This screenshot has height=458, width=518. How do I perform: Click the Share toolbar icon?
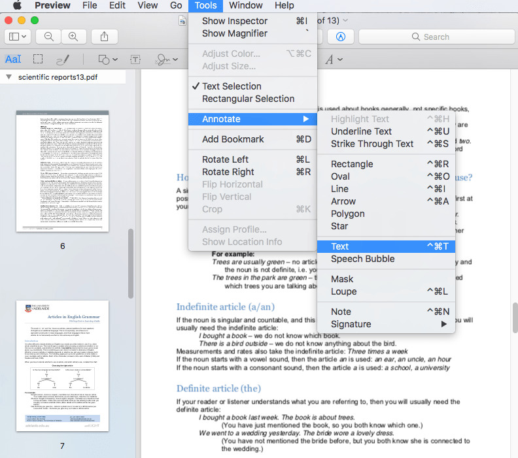tap(104, 37)
